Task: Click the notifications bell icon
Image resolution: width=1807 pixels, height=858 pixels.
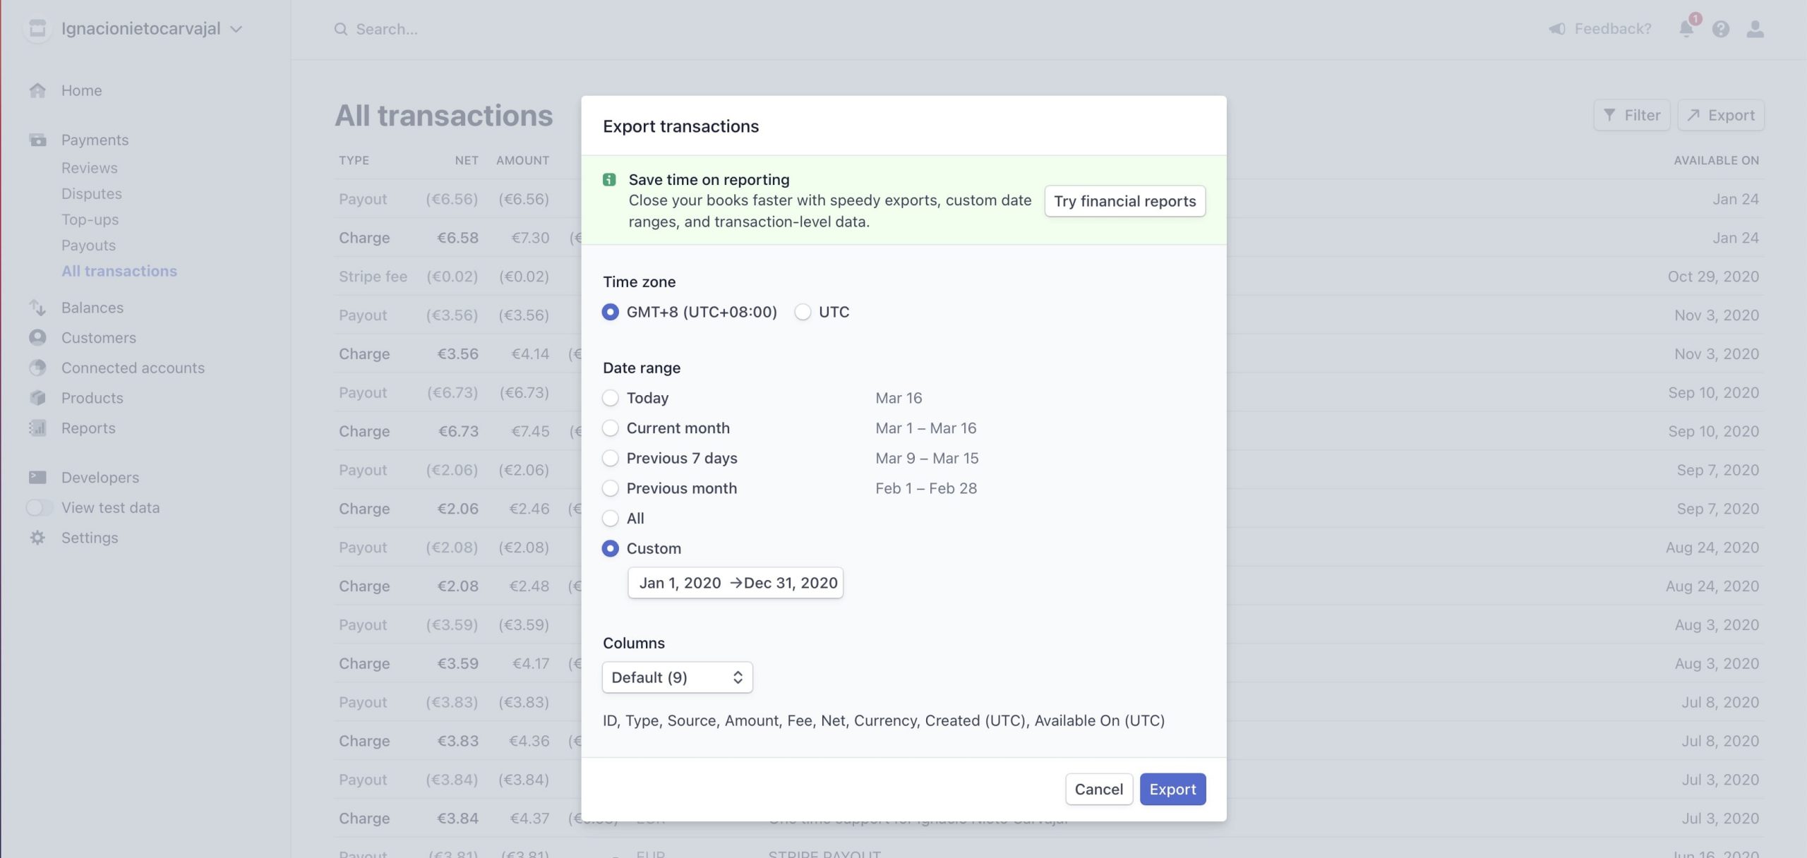Action: pyautogui.click(x=1686, y=29)
